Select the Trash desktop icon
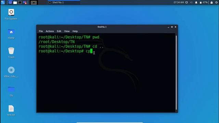 click(11, 53)
